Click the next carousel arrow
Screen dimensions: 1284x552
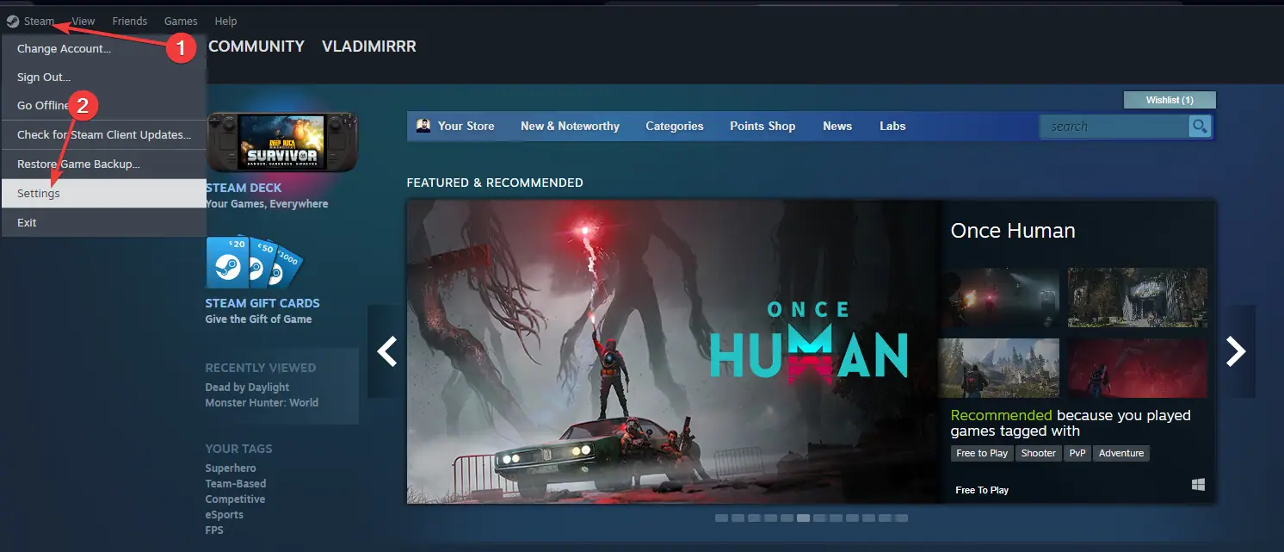pos(1236,351)
